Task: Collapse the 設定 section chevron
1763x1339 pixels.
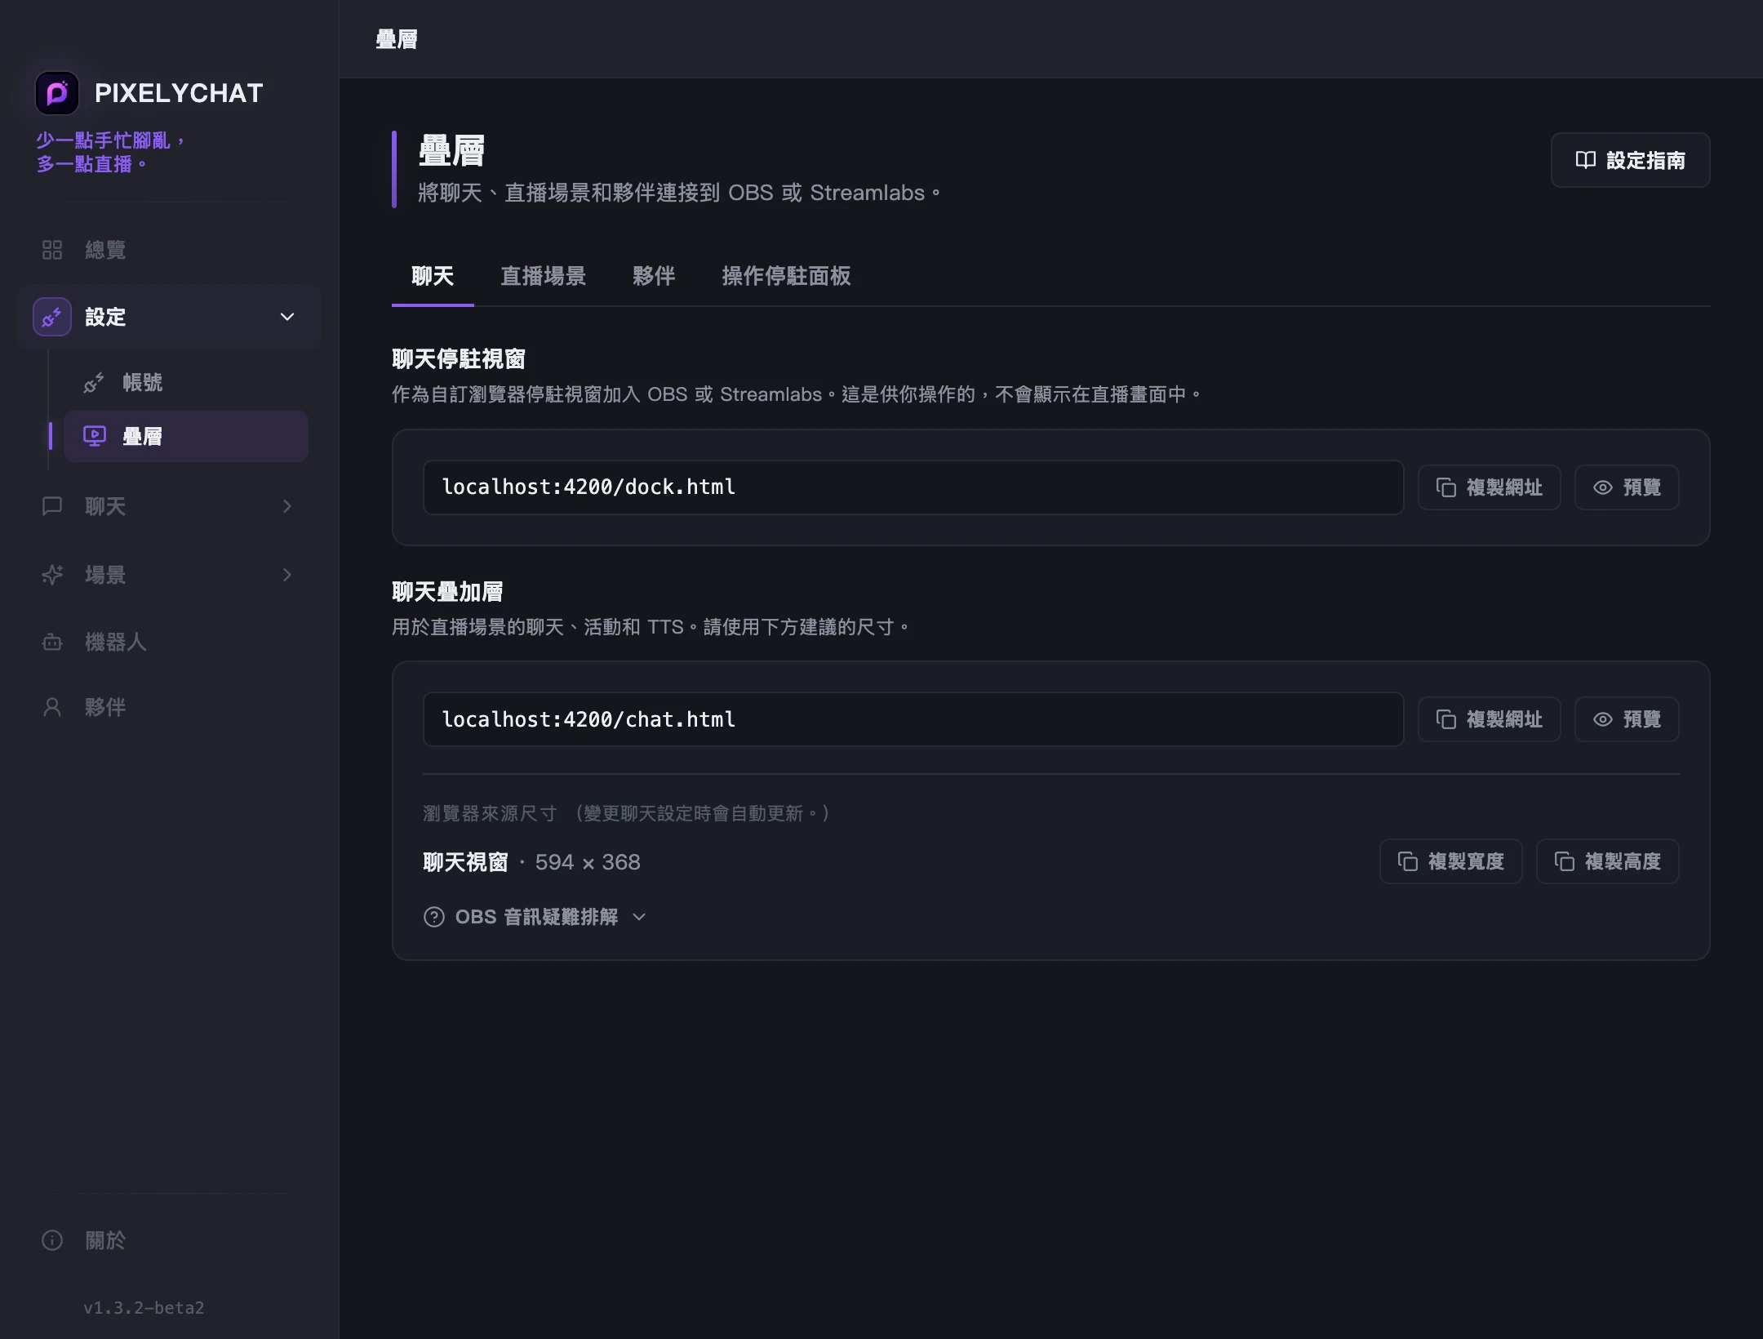Action: [x=287, y=317]
